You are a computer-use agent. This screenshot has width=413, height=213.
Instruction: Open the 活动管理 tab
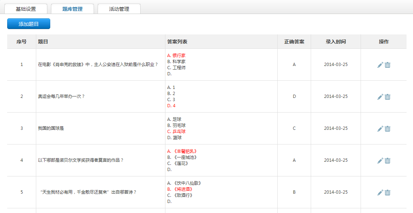(119, 9)
